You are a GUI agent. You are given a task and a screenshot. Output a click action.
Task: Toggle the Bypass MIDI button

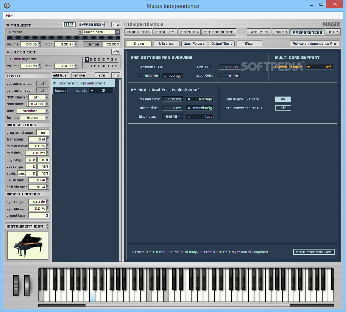click(x=90, y=25)
